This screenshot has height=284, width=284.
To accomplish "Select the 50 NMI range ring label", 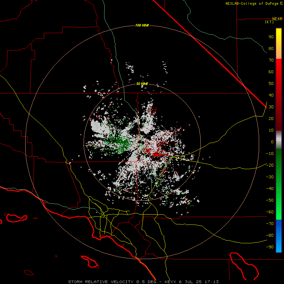I will [x=142, y=84].
